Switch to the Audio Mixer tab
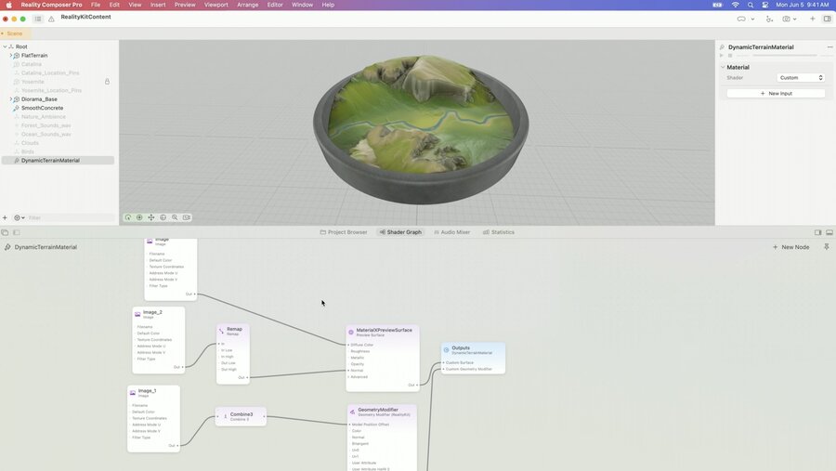This screenshot has height=471, width=836. 452,232
